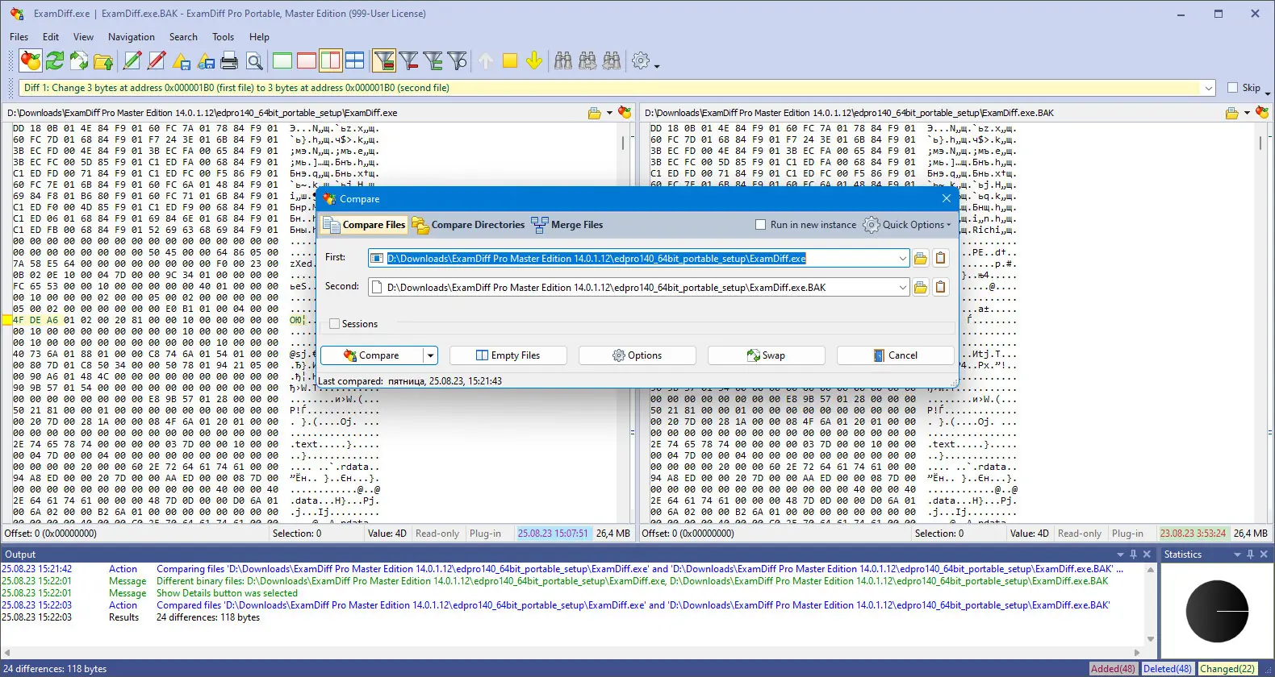The height and width of the screenshot is (677, 1275).
Task: Open the Search menu
Action: pos(183,37)
